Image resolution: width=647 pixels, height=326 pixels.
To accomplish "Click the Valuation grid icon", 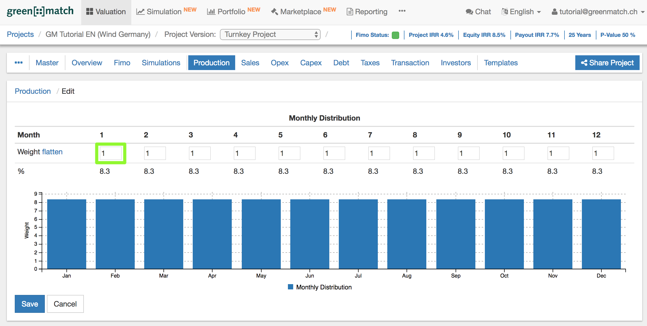I will [x=90, y=12].
